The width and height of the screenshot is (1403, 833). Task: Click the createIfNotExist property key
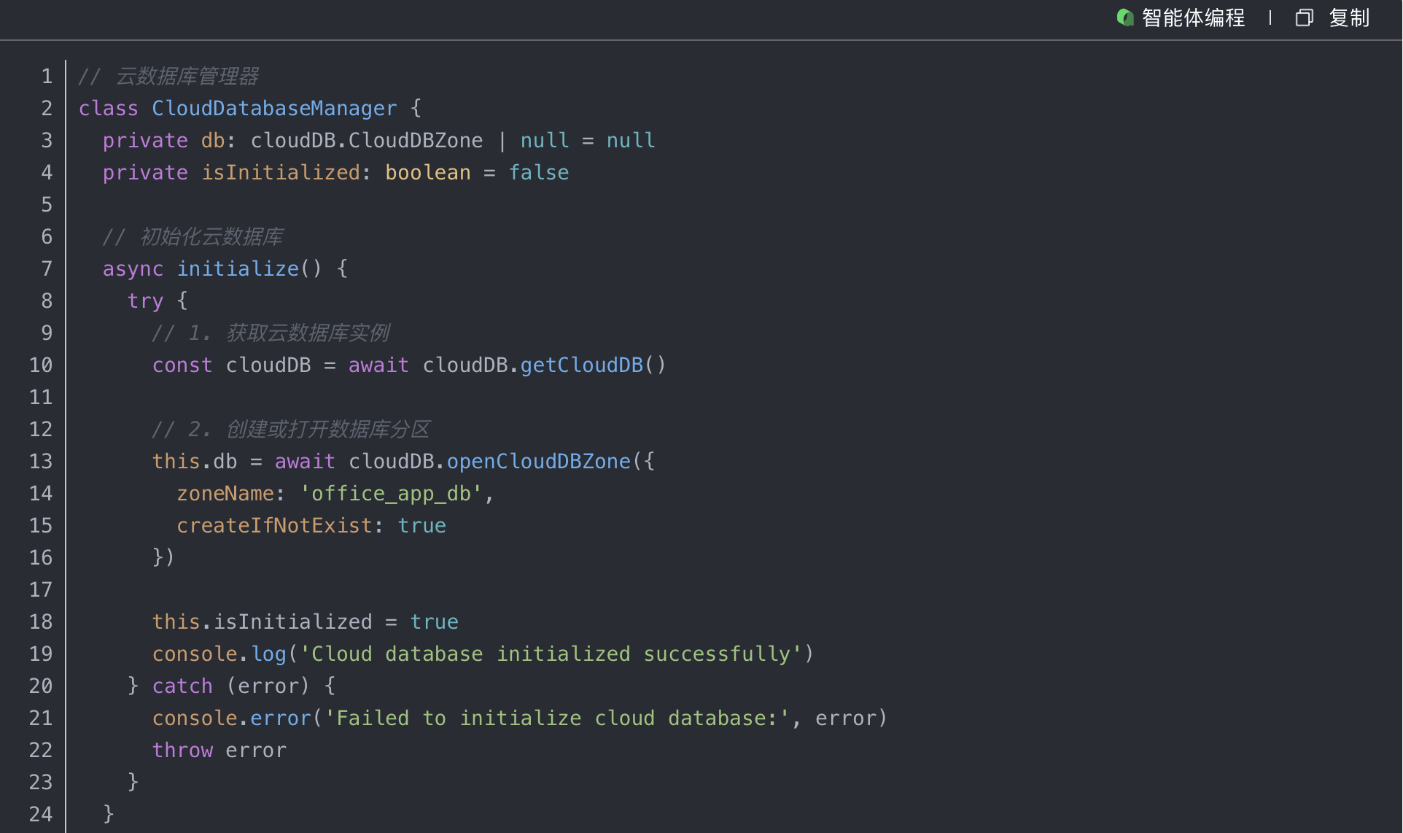274,526
